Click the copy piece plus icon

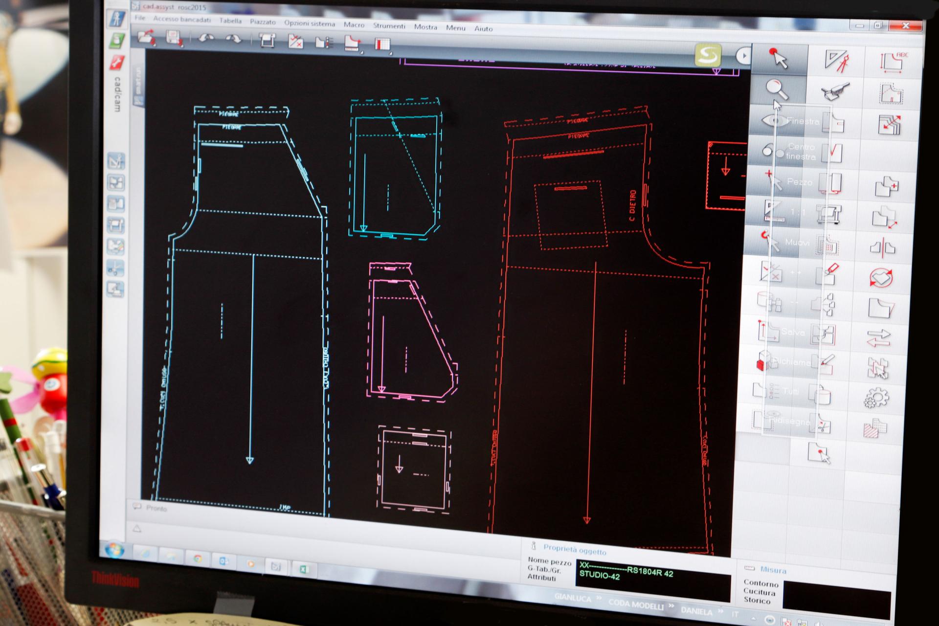887,186
